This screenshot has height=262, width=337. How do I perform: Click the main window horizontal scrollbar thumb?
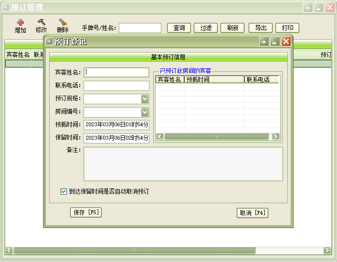coord(135,250)
